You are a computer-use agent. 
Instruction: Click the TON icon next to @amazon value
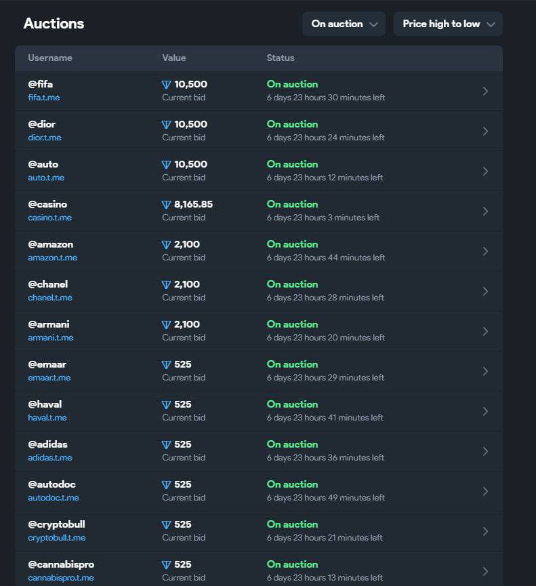pos(166,245)
